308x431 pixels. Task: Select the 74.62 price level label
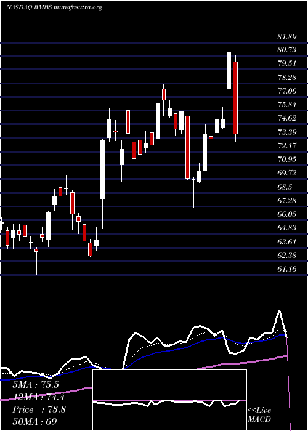pyautogui.click(x=287, y=118)
